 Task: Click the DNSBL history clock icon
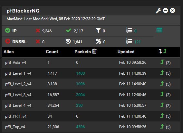click(68, 41)
